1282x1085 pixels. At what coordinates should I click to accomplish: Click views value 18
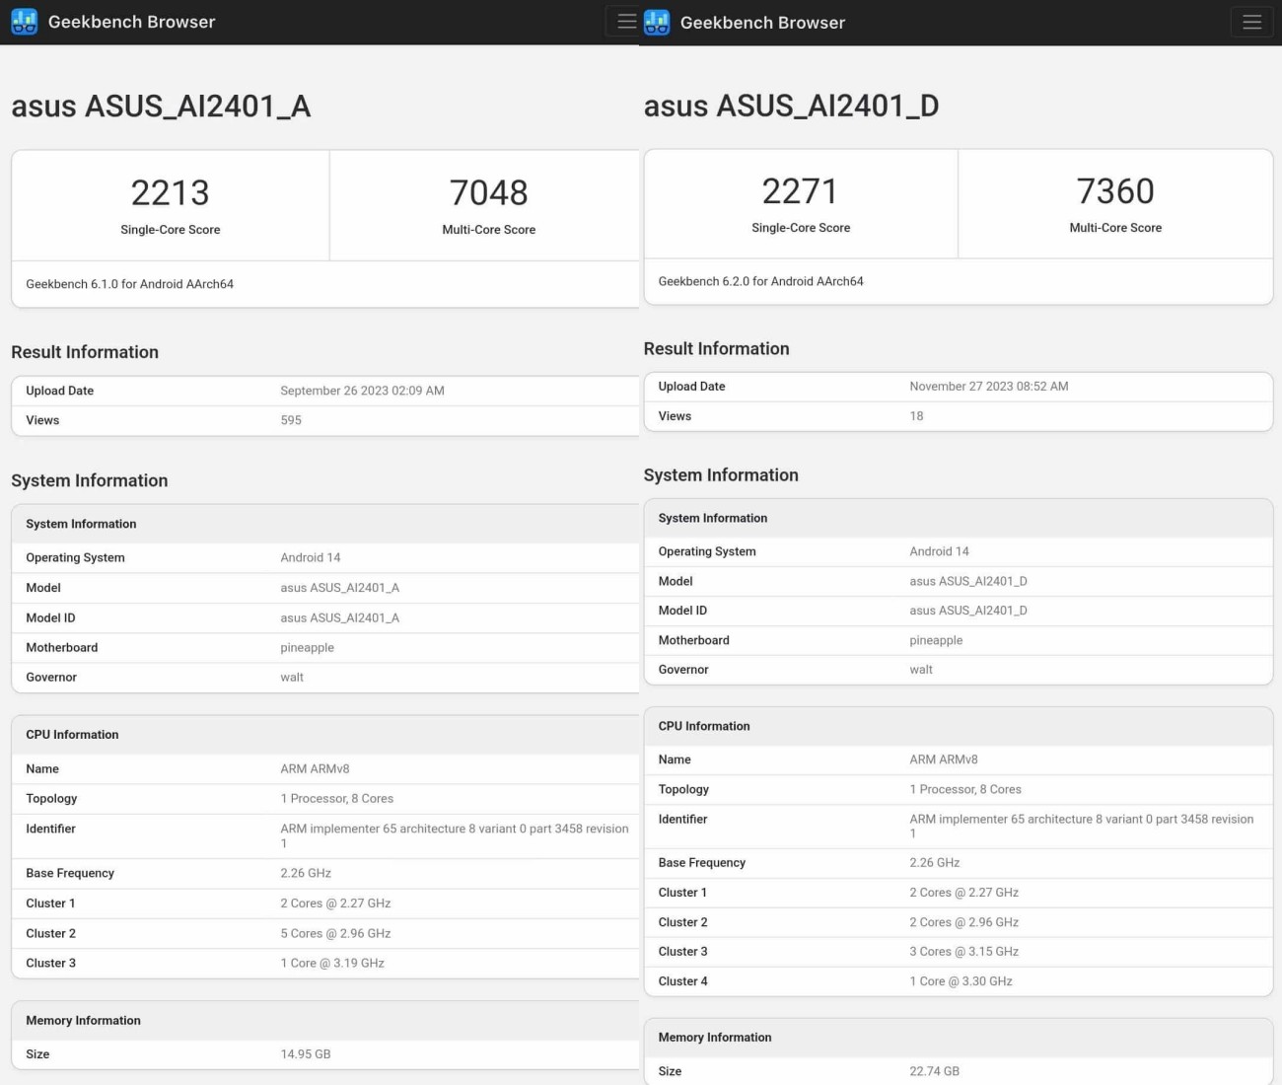pos(916,416)
